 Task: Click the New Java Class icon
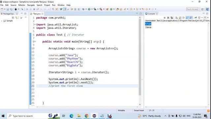(111, 9)
